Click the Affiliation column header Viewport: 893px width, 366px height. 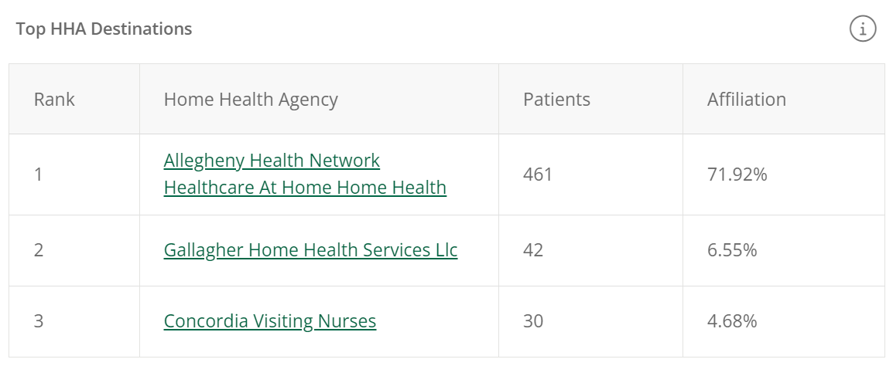pos(746,100)
